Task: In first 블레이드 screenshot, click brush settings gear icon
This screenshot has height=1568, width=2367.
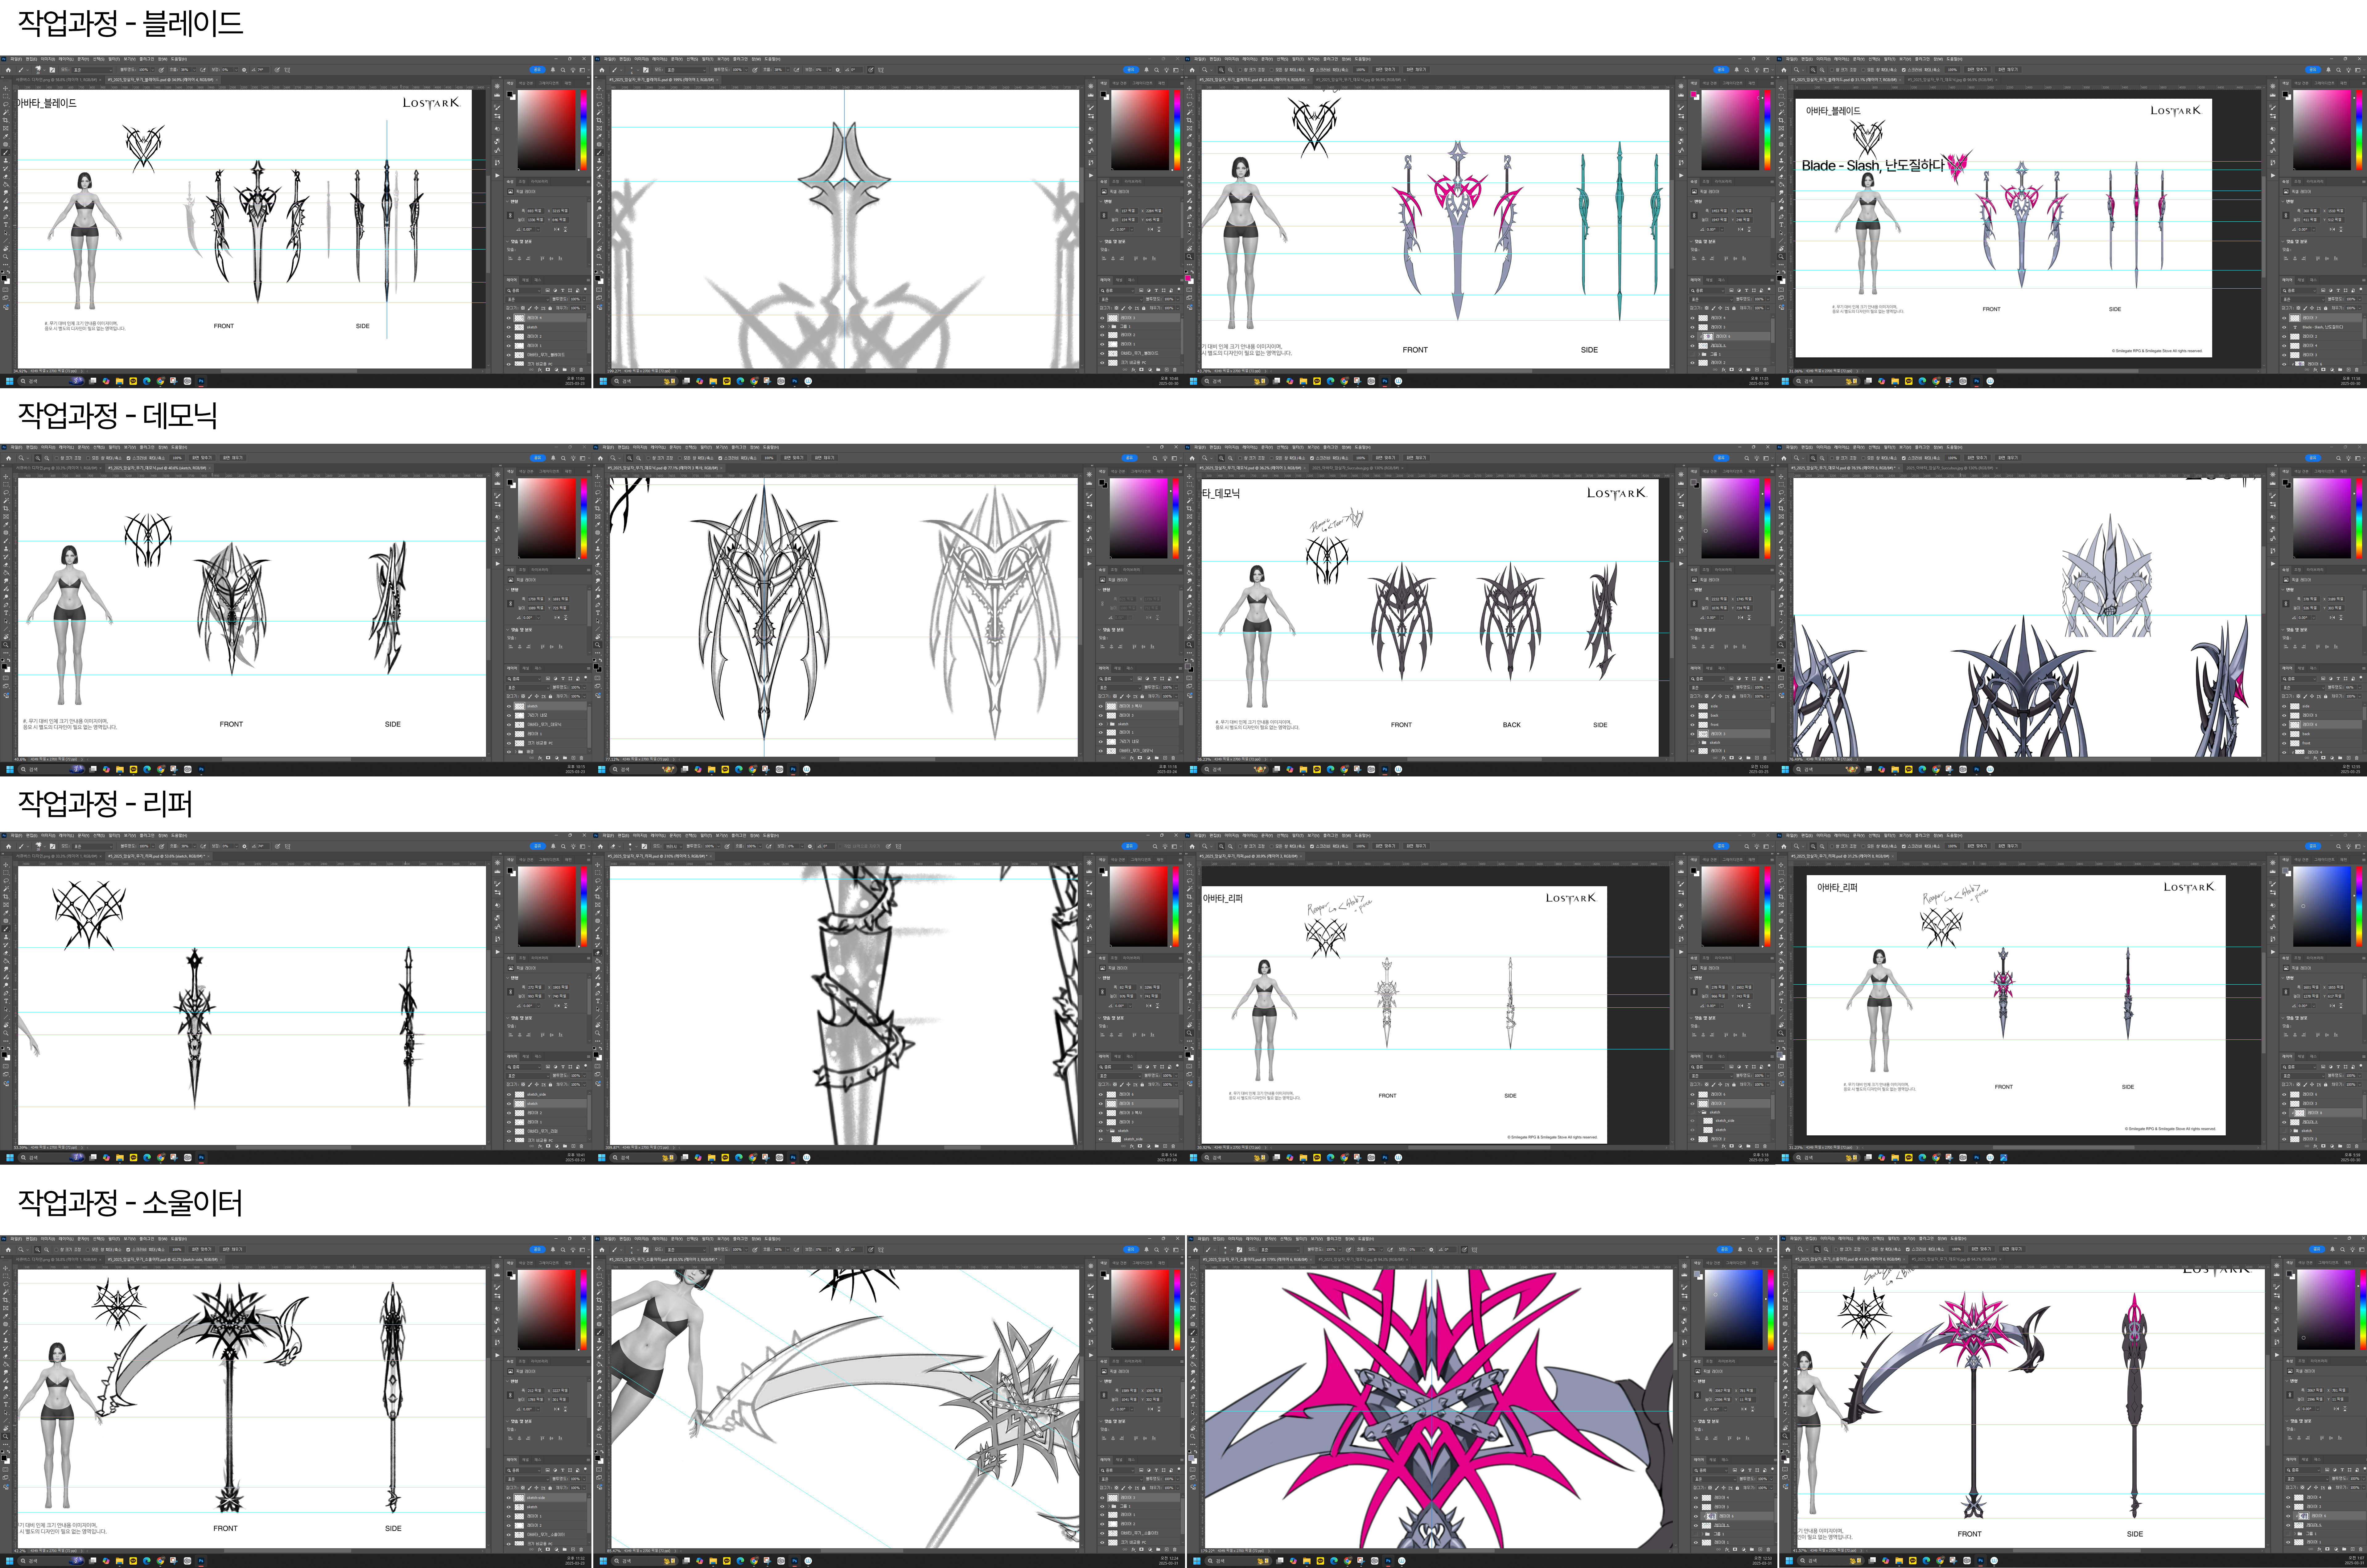Action: [x=244, y=70]
